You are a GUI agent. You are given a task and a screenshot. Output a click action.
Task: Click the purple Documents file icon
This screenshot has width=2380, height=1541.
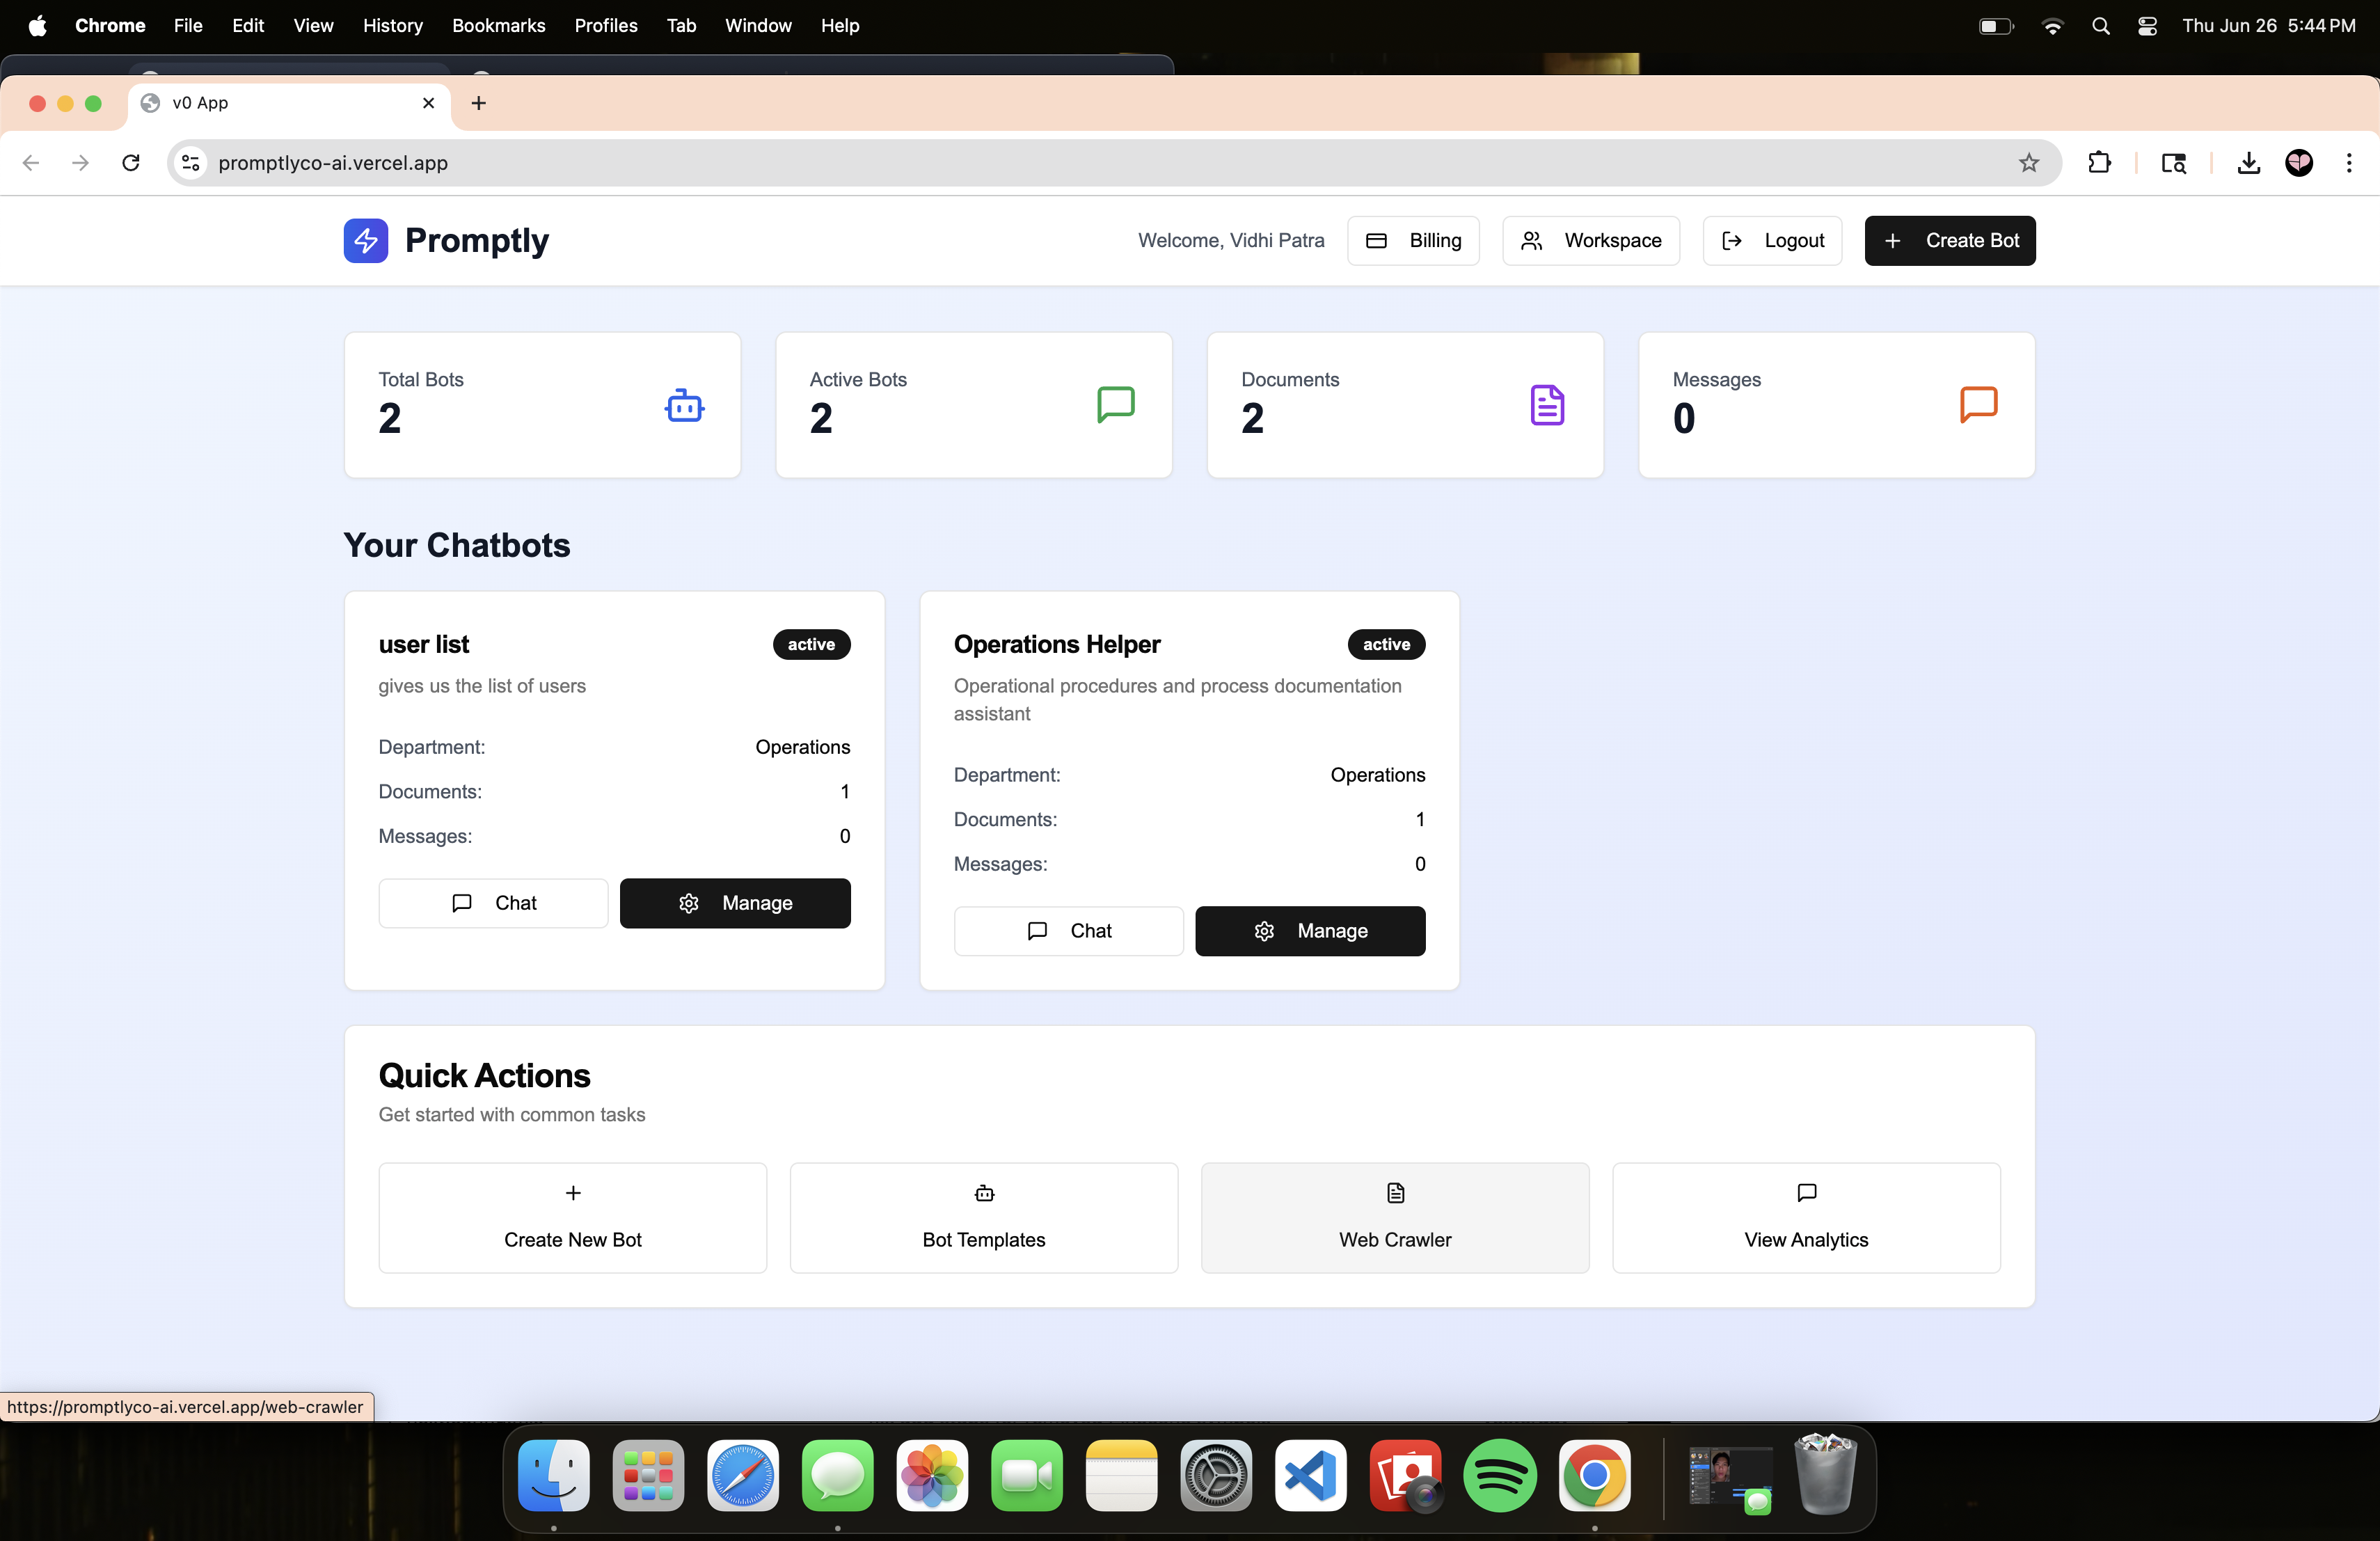coord(1546,405)
